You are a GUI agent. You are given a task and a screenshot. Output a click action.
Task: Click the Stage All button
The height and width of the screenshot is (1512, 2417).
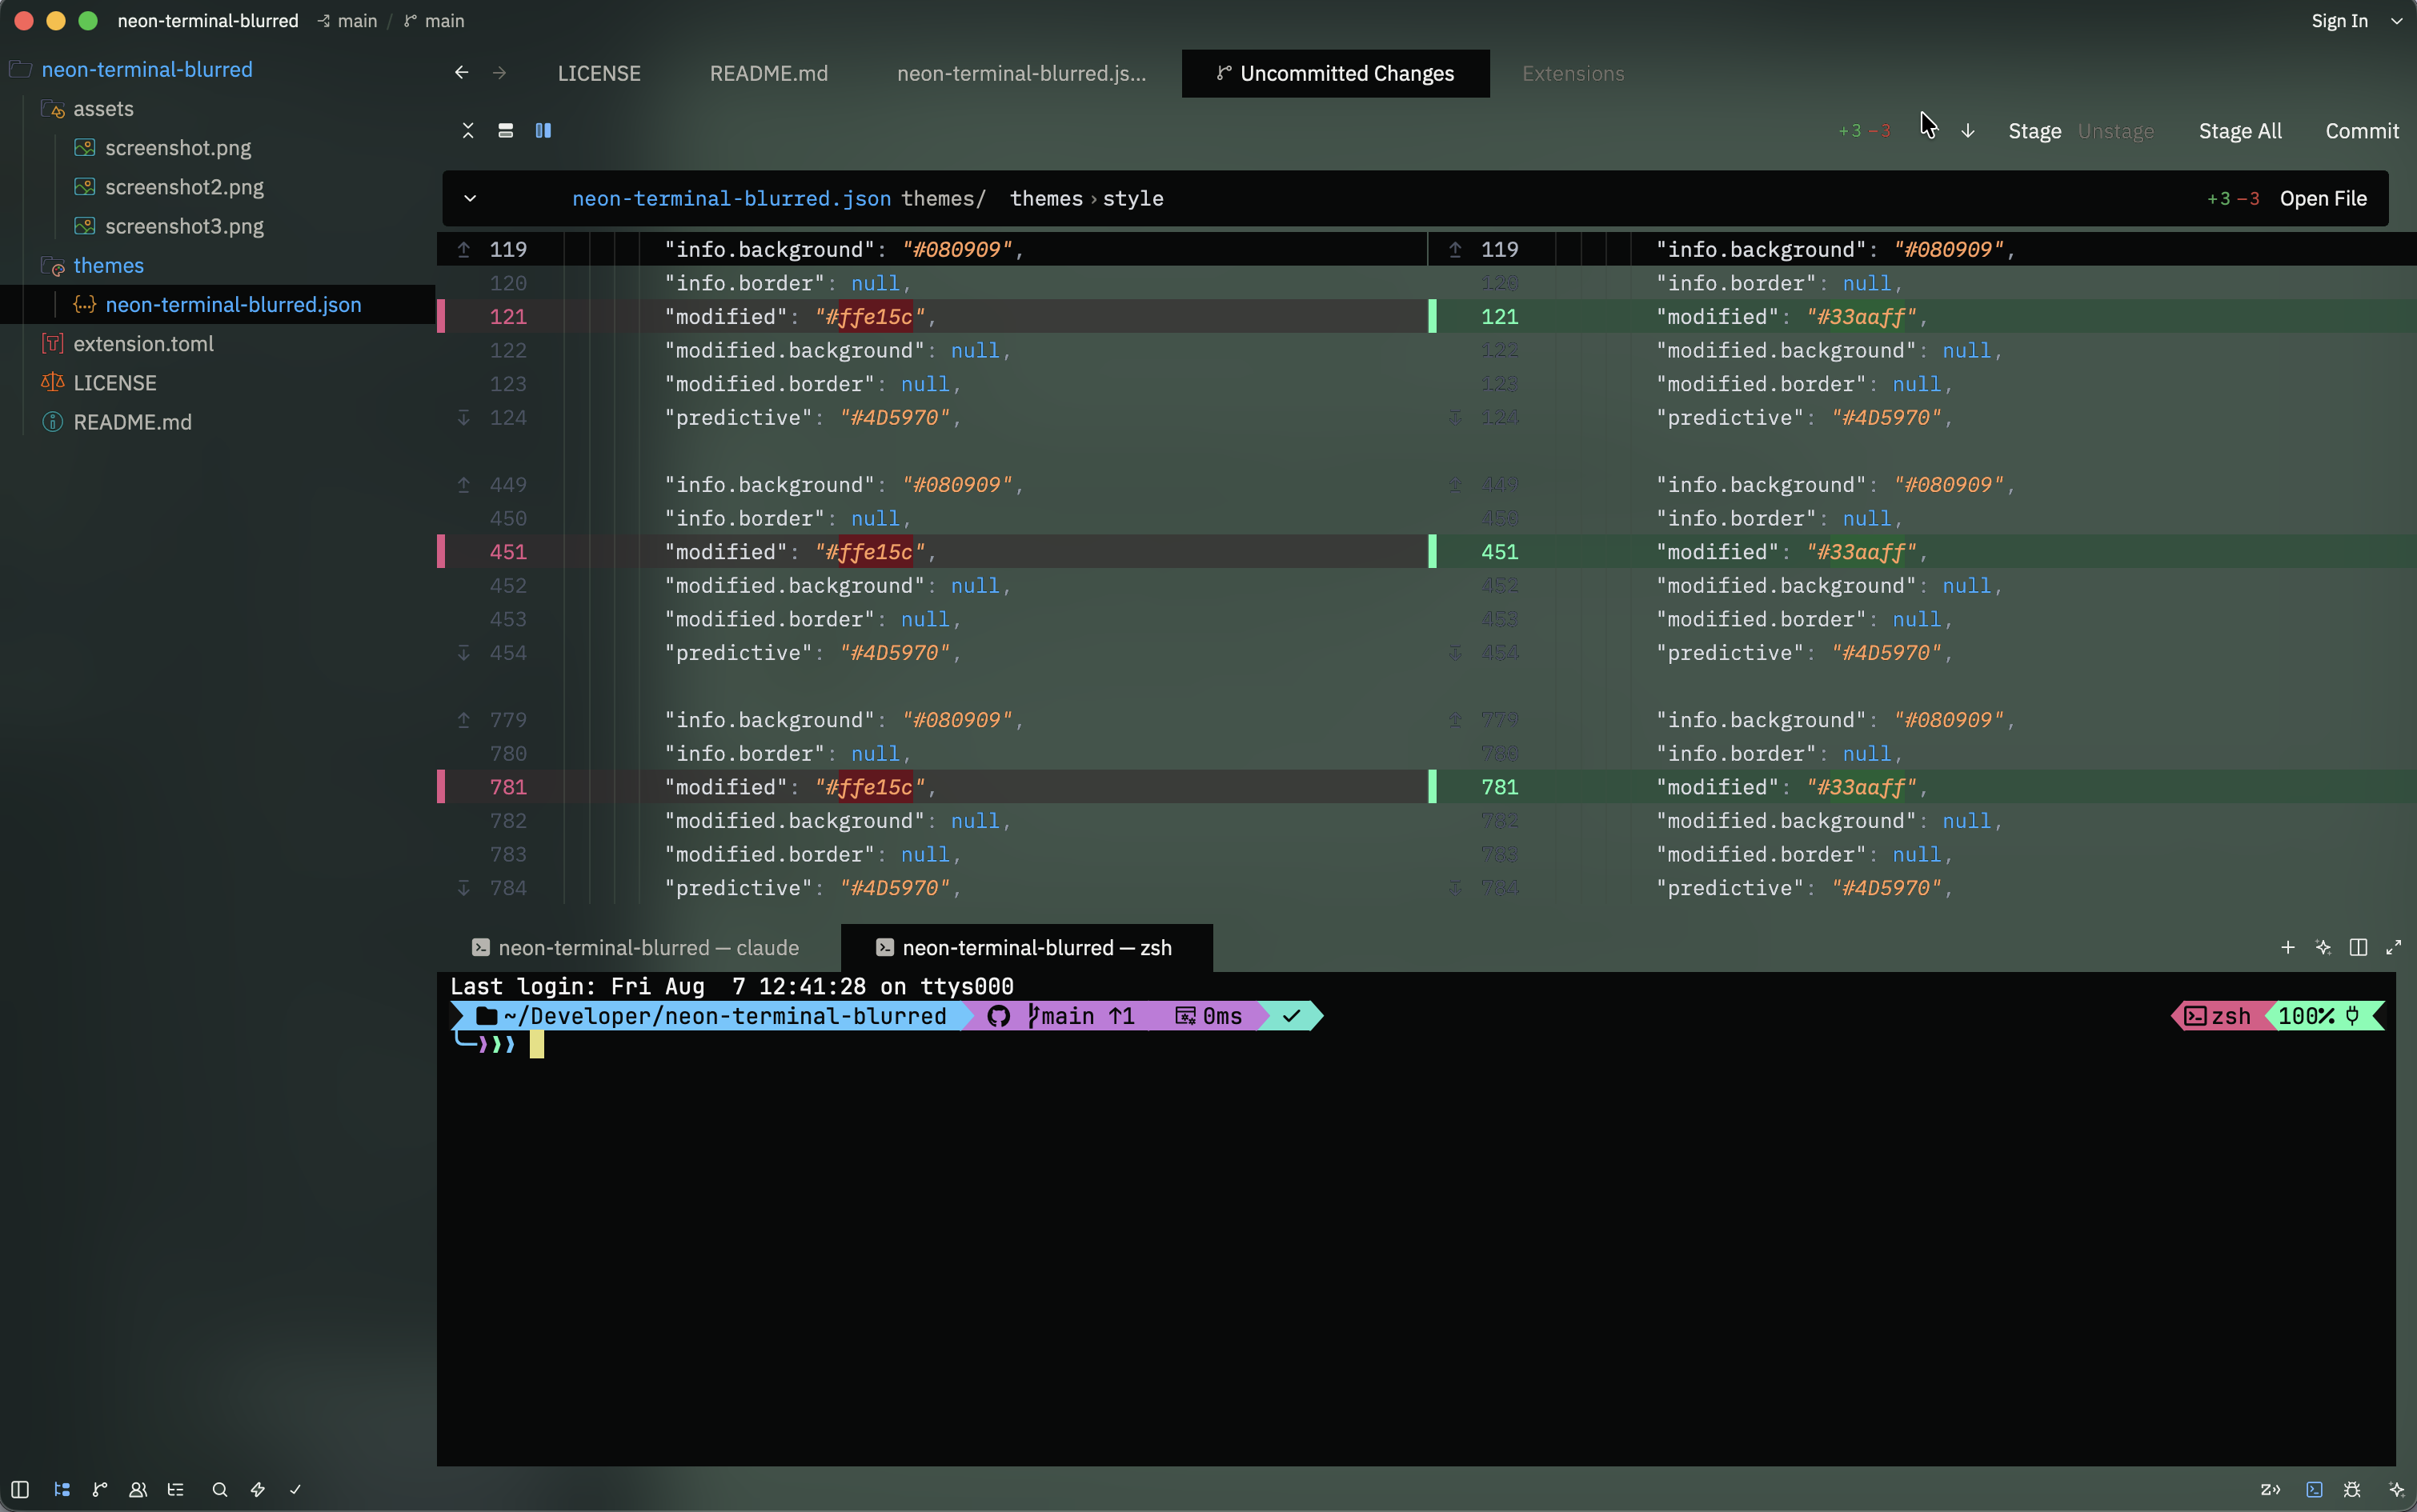pos(2240,131)
